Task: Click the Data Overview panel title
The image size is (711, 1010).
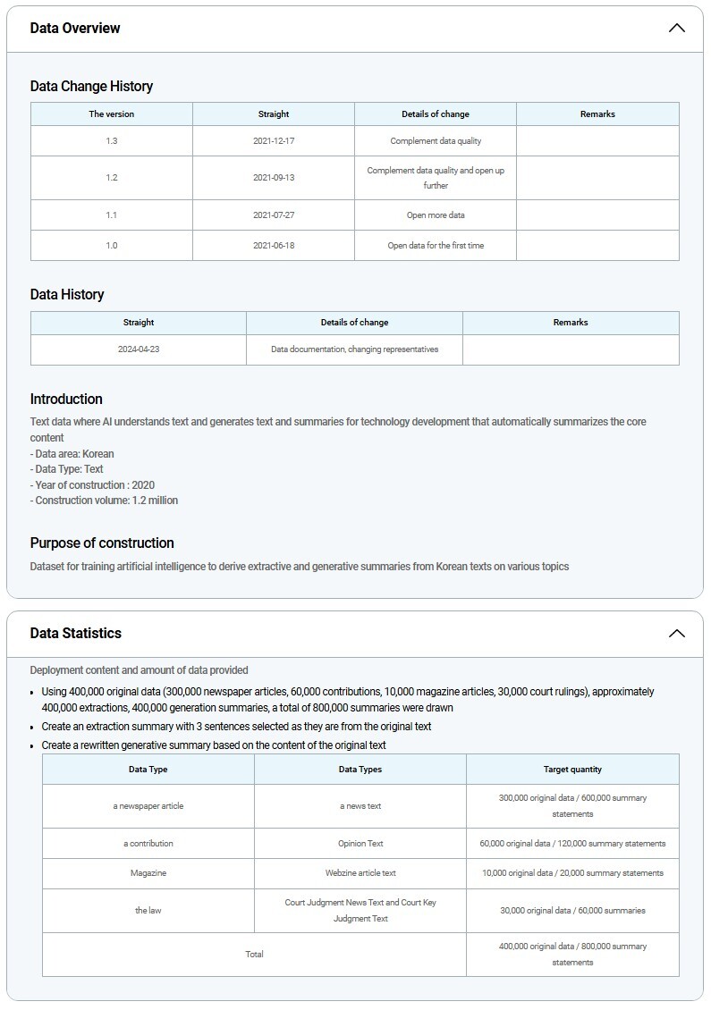Action: 75,29
